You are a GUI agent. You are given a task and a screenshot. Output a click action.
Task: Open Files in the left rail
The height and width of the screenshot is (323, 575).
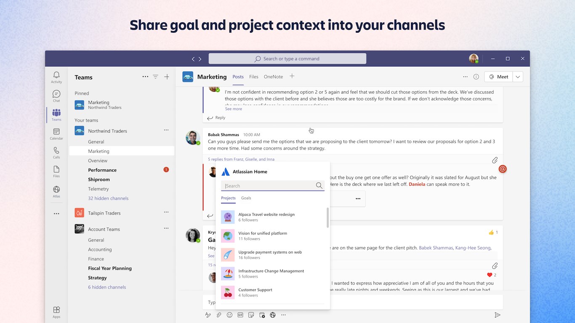coord(56,171)
